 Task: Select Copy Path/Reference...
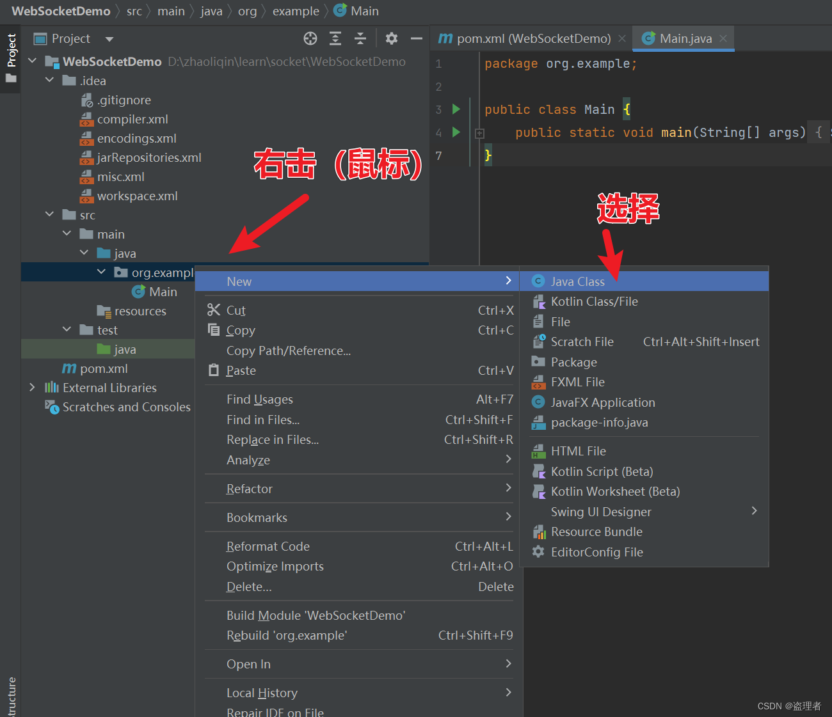click(357, 351)
